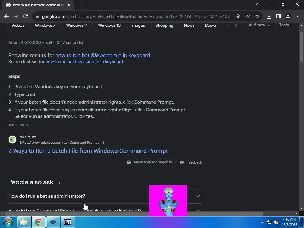
Task: Open the taskbar clock and date
Action: [289, 222]
